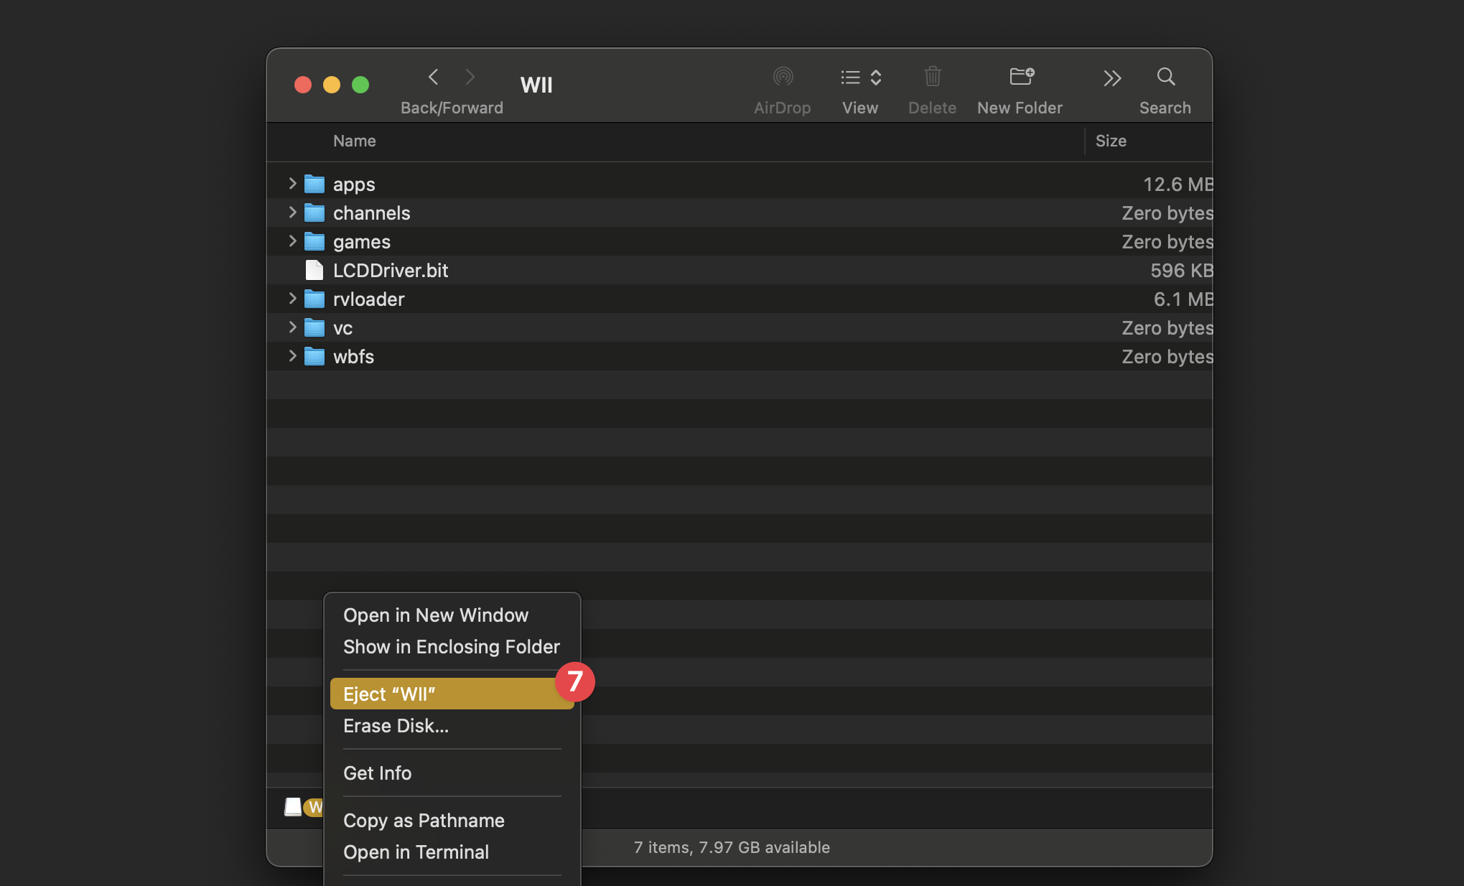Click Copy as Pathname option

(424, 821)
